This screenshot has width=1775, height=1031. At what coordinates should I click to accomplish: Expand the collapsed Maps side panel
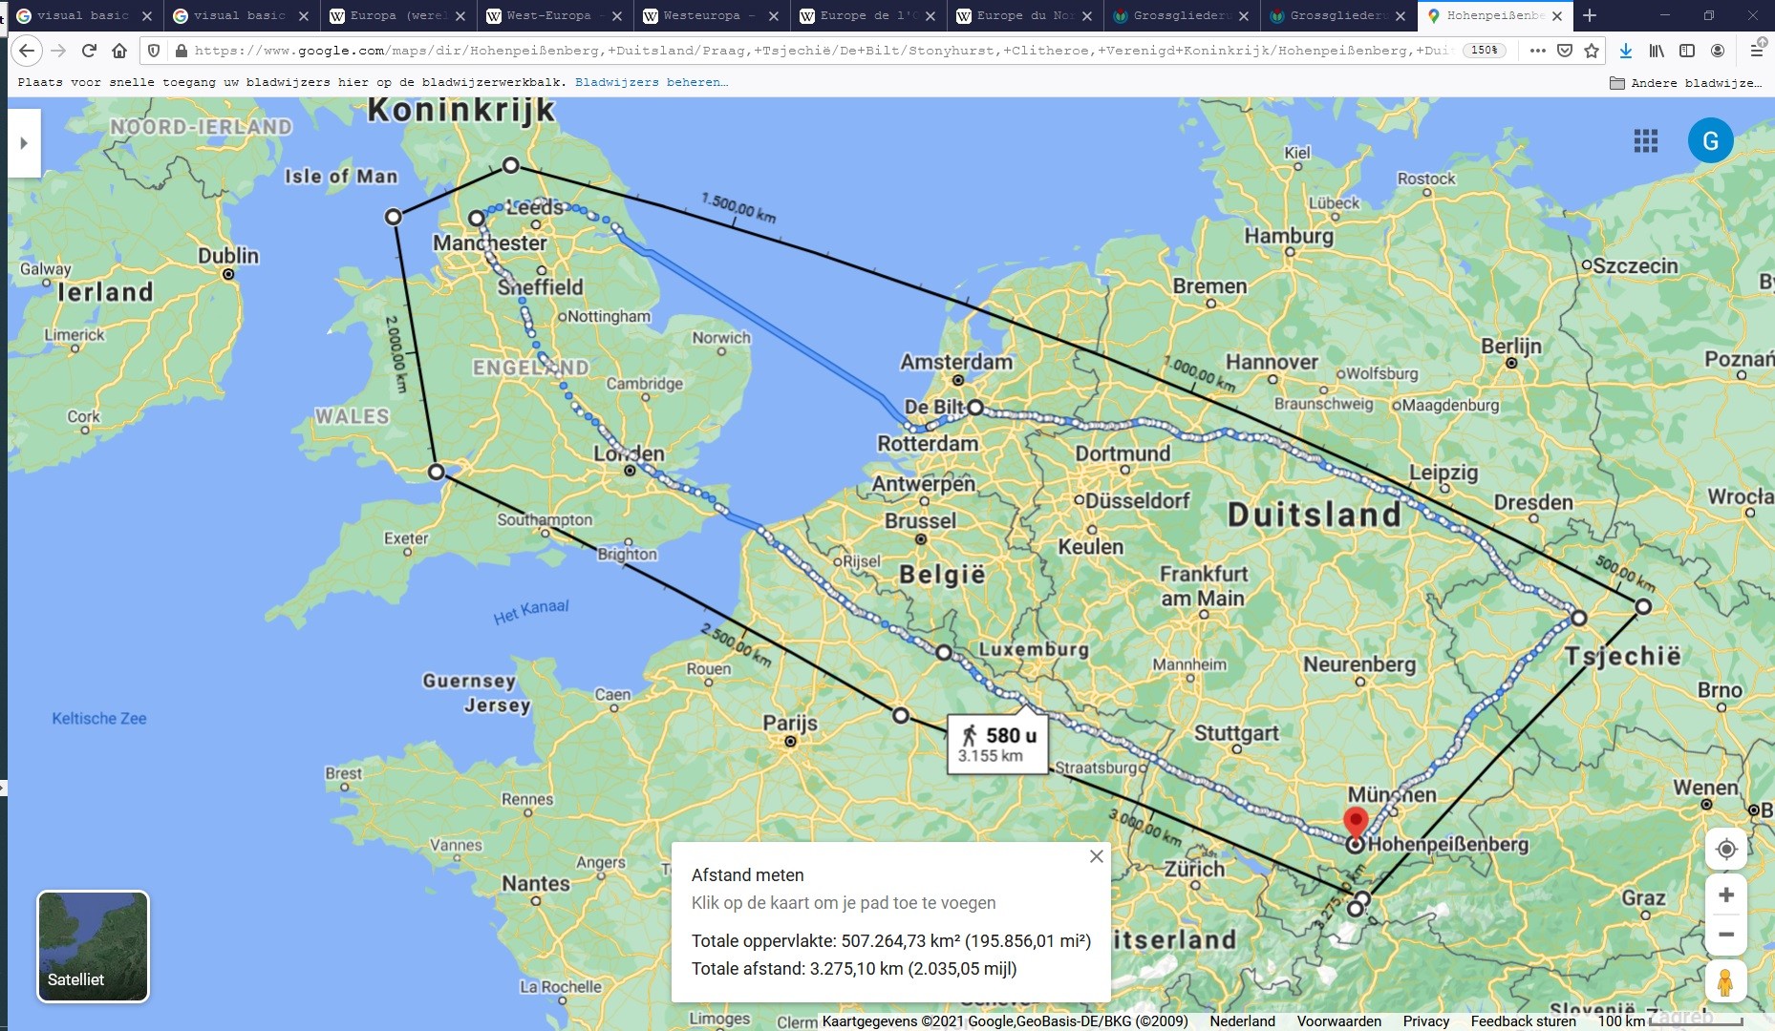point(24,143)
